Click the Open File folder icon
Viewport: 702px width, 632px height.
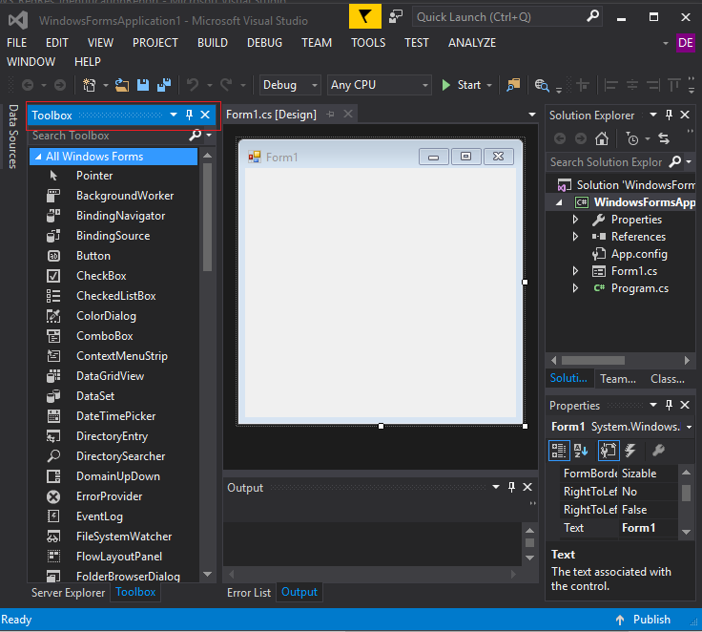(122, 85)
